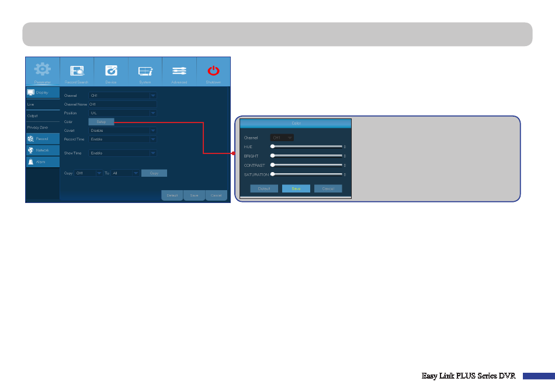Open the Record Search icon

(x=77, y=71)
